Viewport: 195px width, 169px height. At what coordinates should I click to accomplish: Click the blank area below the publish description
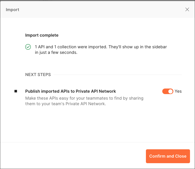coord(98,124)
